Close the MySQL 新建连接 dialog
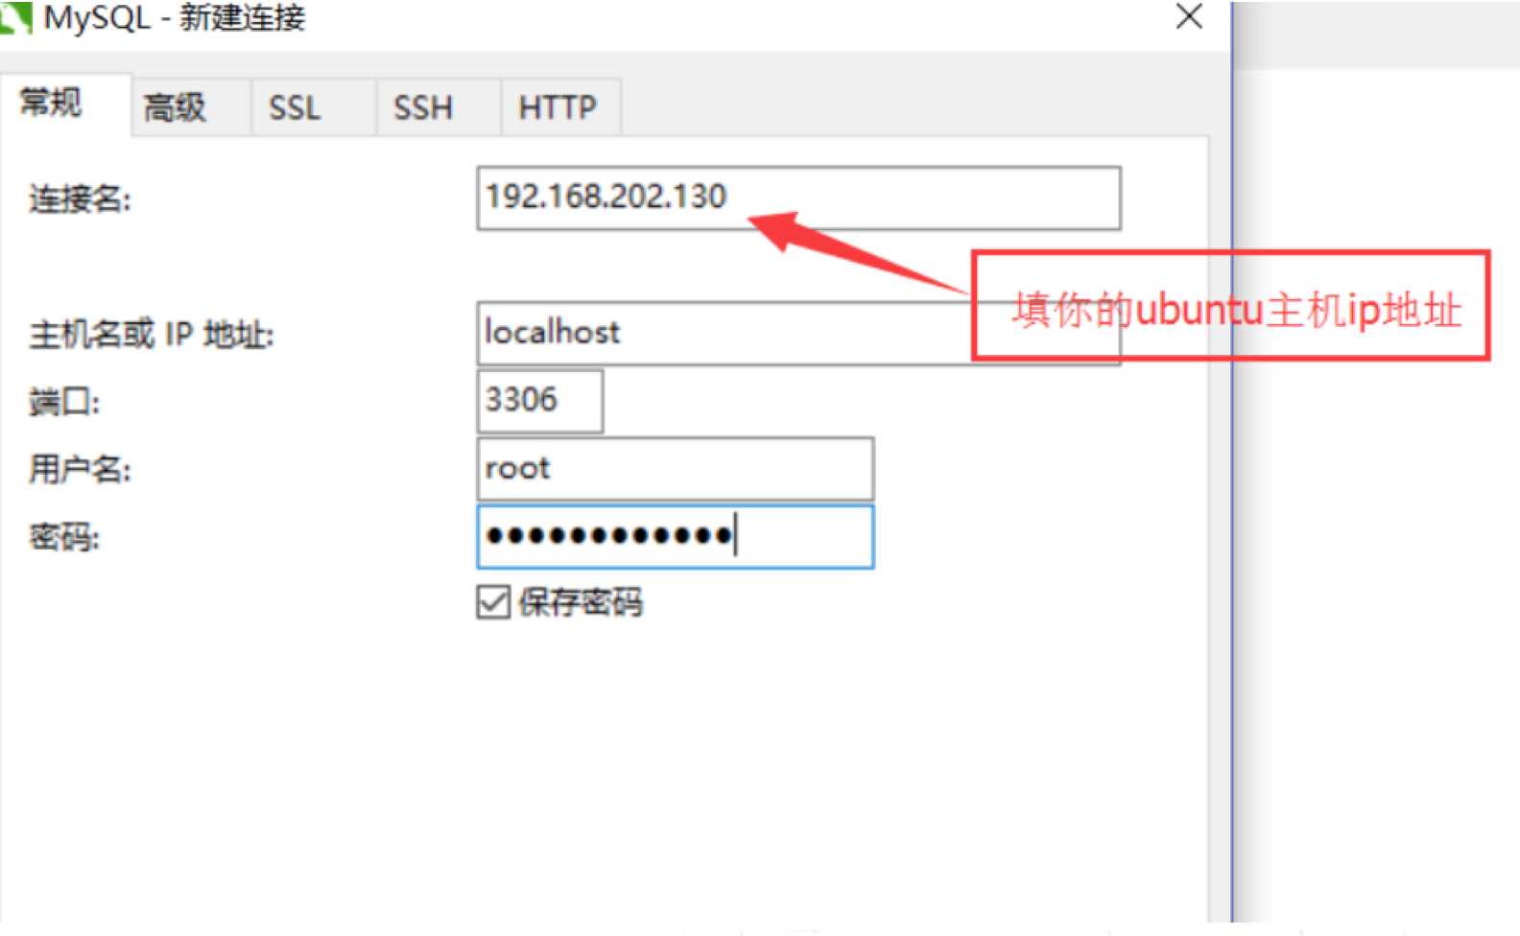 click(x=1189, y=16)
